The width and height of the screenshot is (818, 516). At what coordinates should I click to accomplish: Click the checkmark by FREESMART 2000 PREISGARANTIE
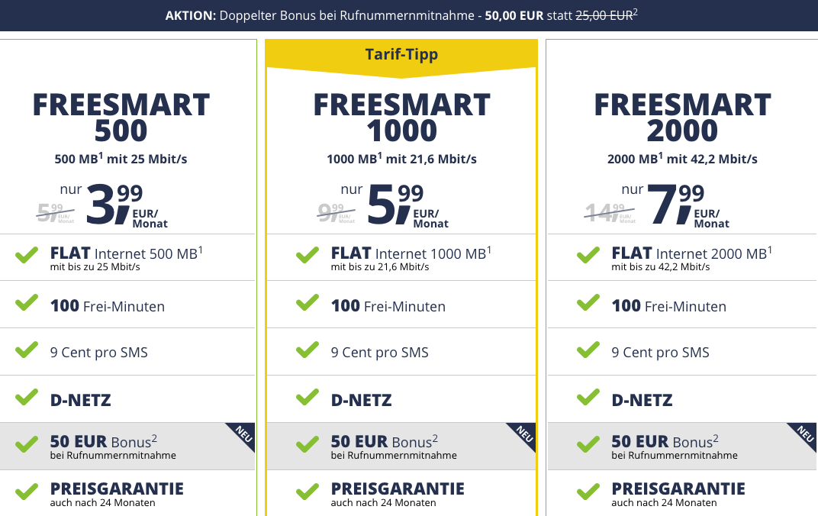588,491
